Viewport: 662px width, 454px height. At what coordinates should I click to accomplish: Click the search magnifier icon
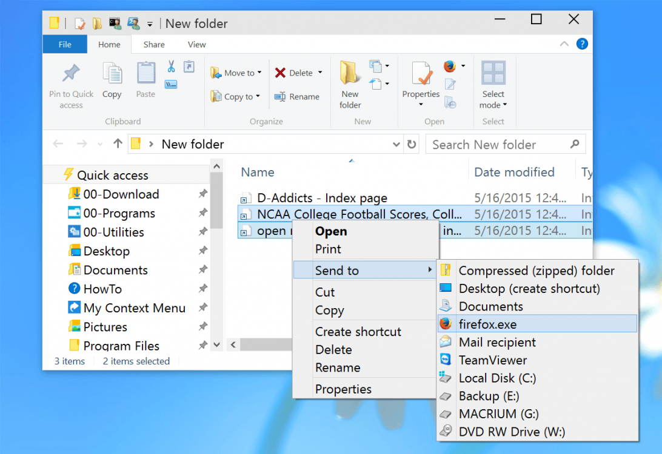click(x=575, y=144)
